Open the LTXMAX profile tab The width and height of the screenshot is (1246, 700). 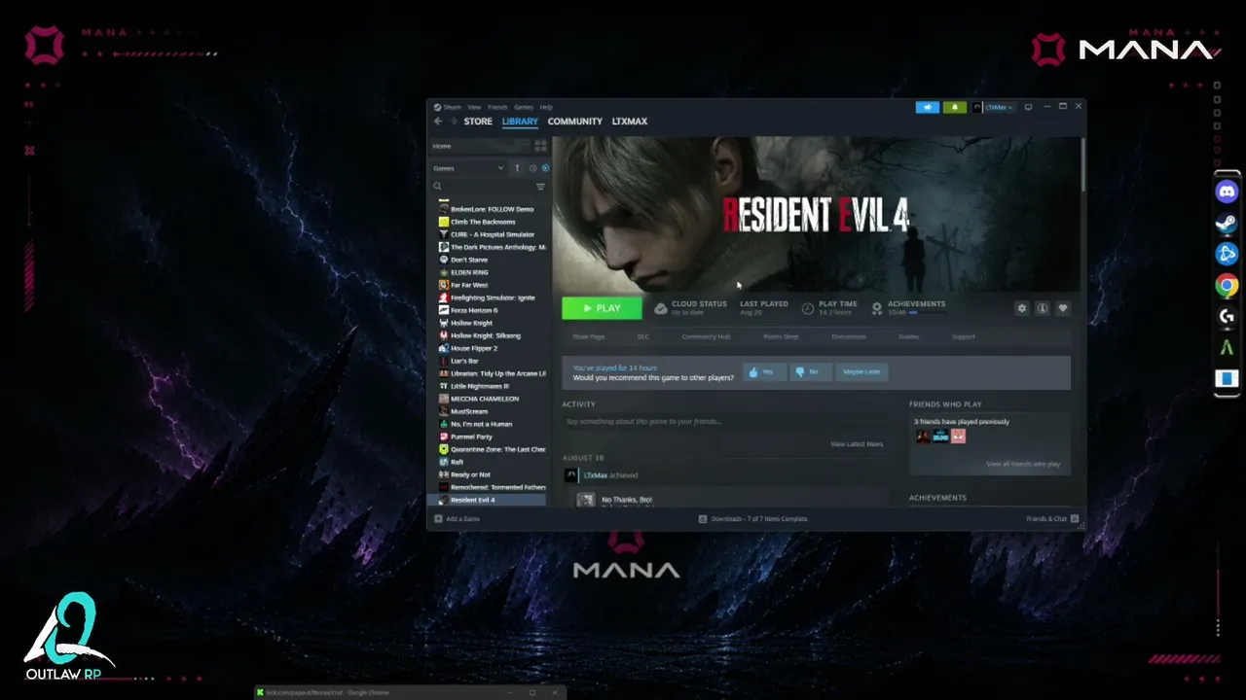point(630,122)
